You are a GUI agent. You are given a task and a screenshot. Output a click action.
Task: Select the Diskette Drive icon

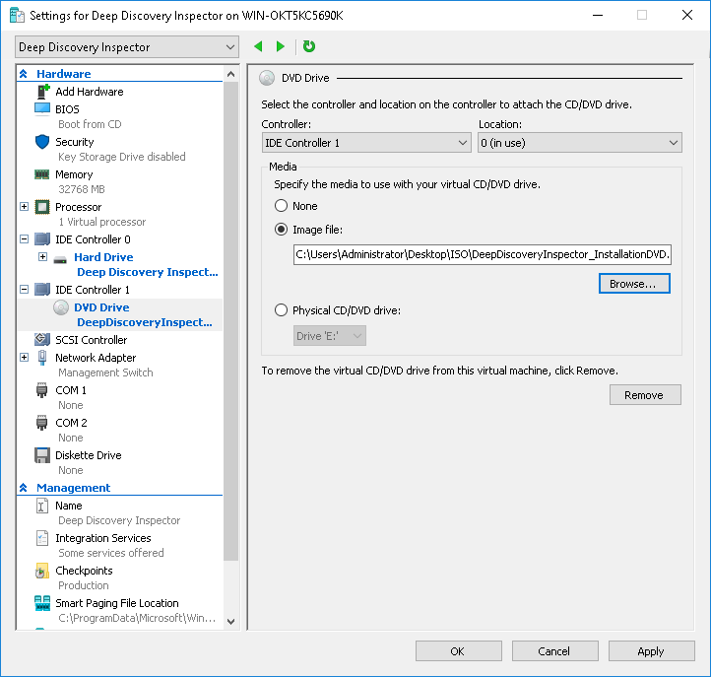pyautogui.click(x=42, y=455)
